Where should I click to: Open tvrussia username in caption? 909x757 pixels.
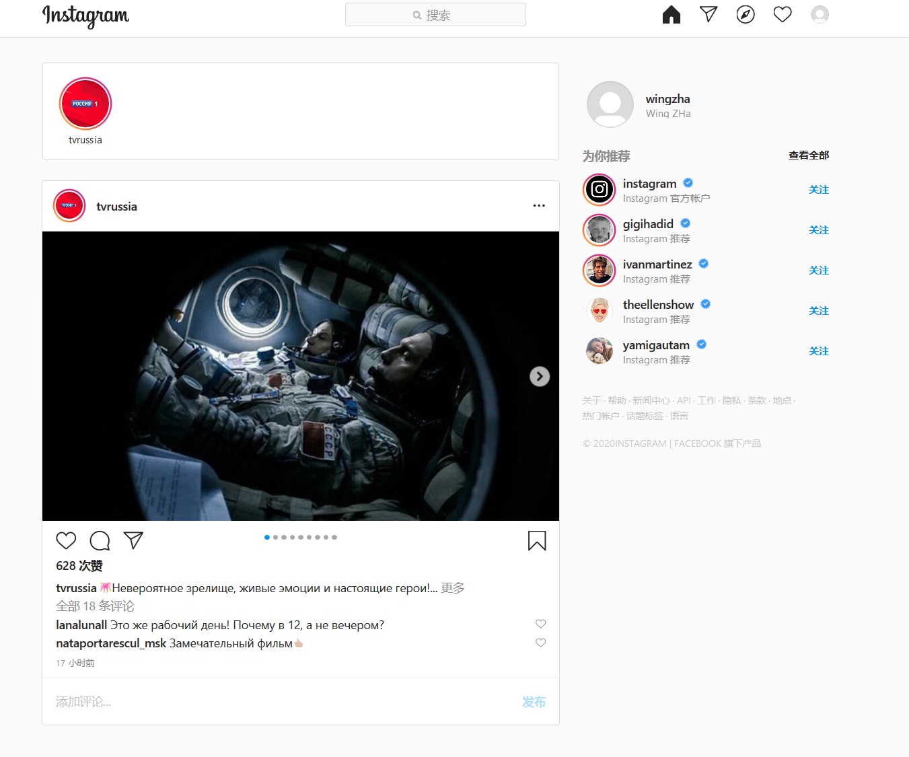76,588
